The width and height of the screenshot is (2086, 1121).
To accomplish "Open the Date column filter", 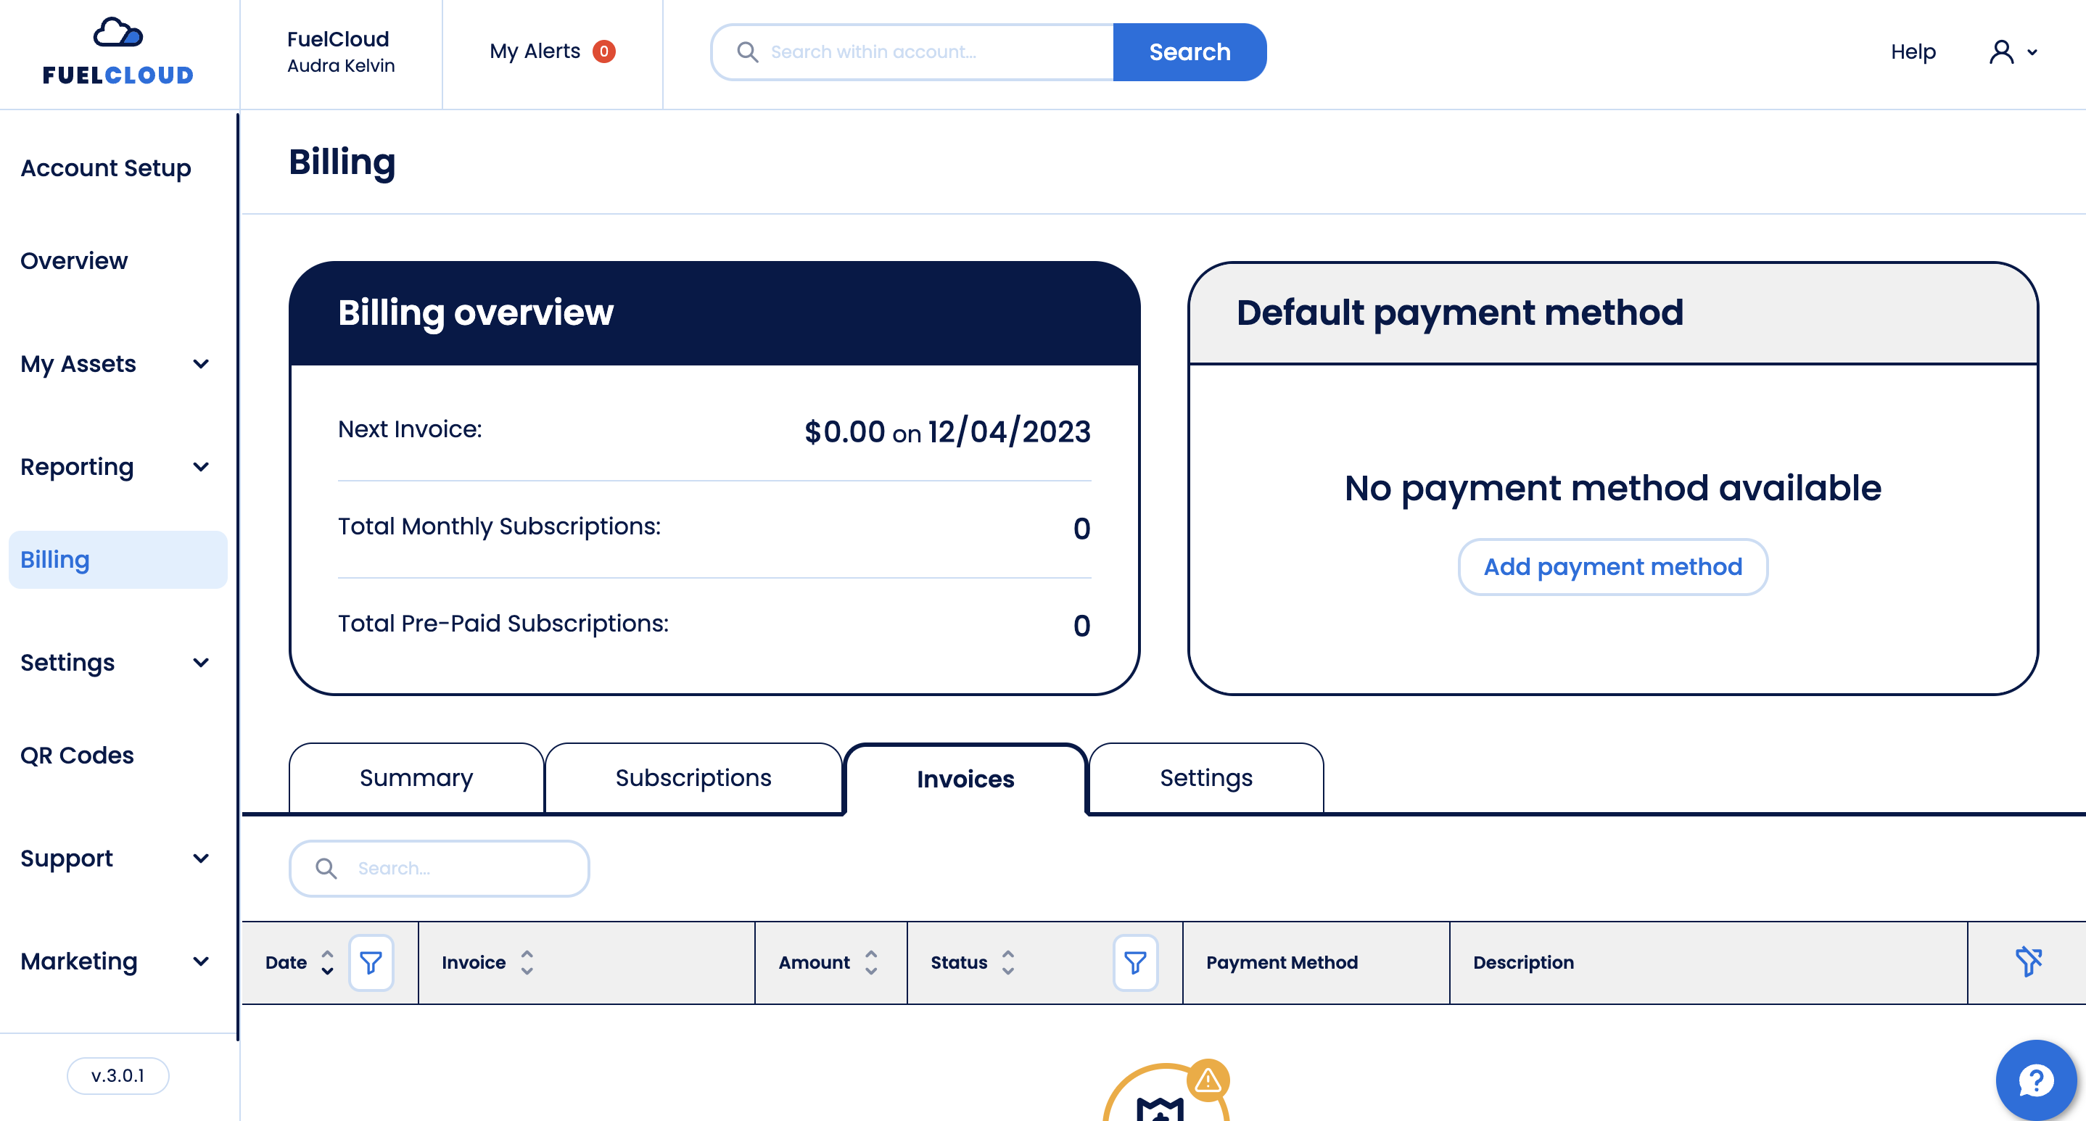I will click(x=371, y=962).
